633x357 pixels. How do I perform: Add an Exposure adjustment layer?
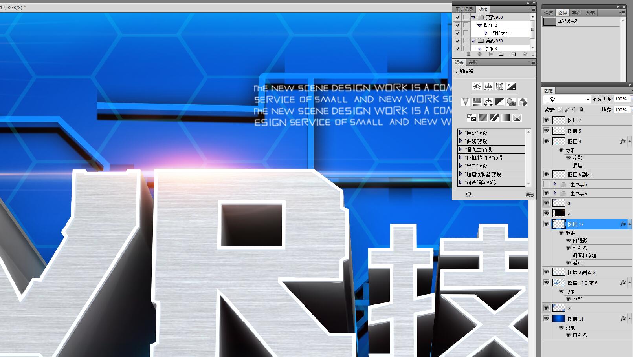coord(511,86)
